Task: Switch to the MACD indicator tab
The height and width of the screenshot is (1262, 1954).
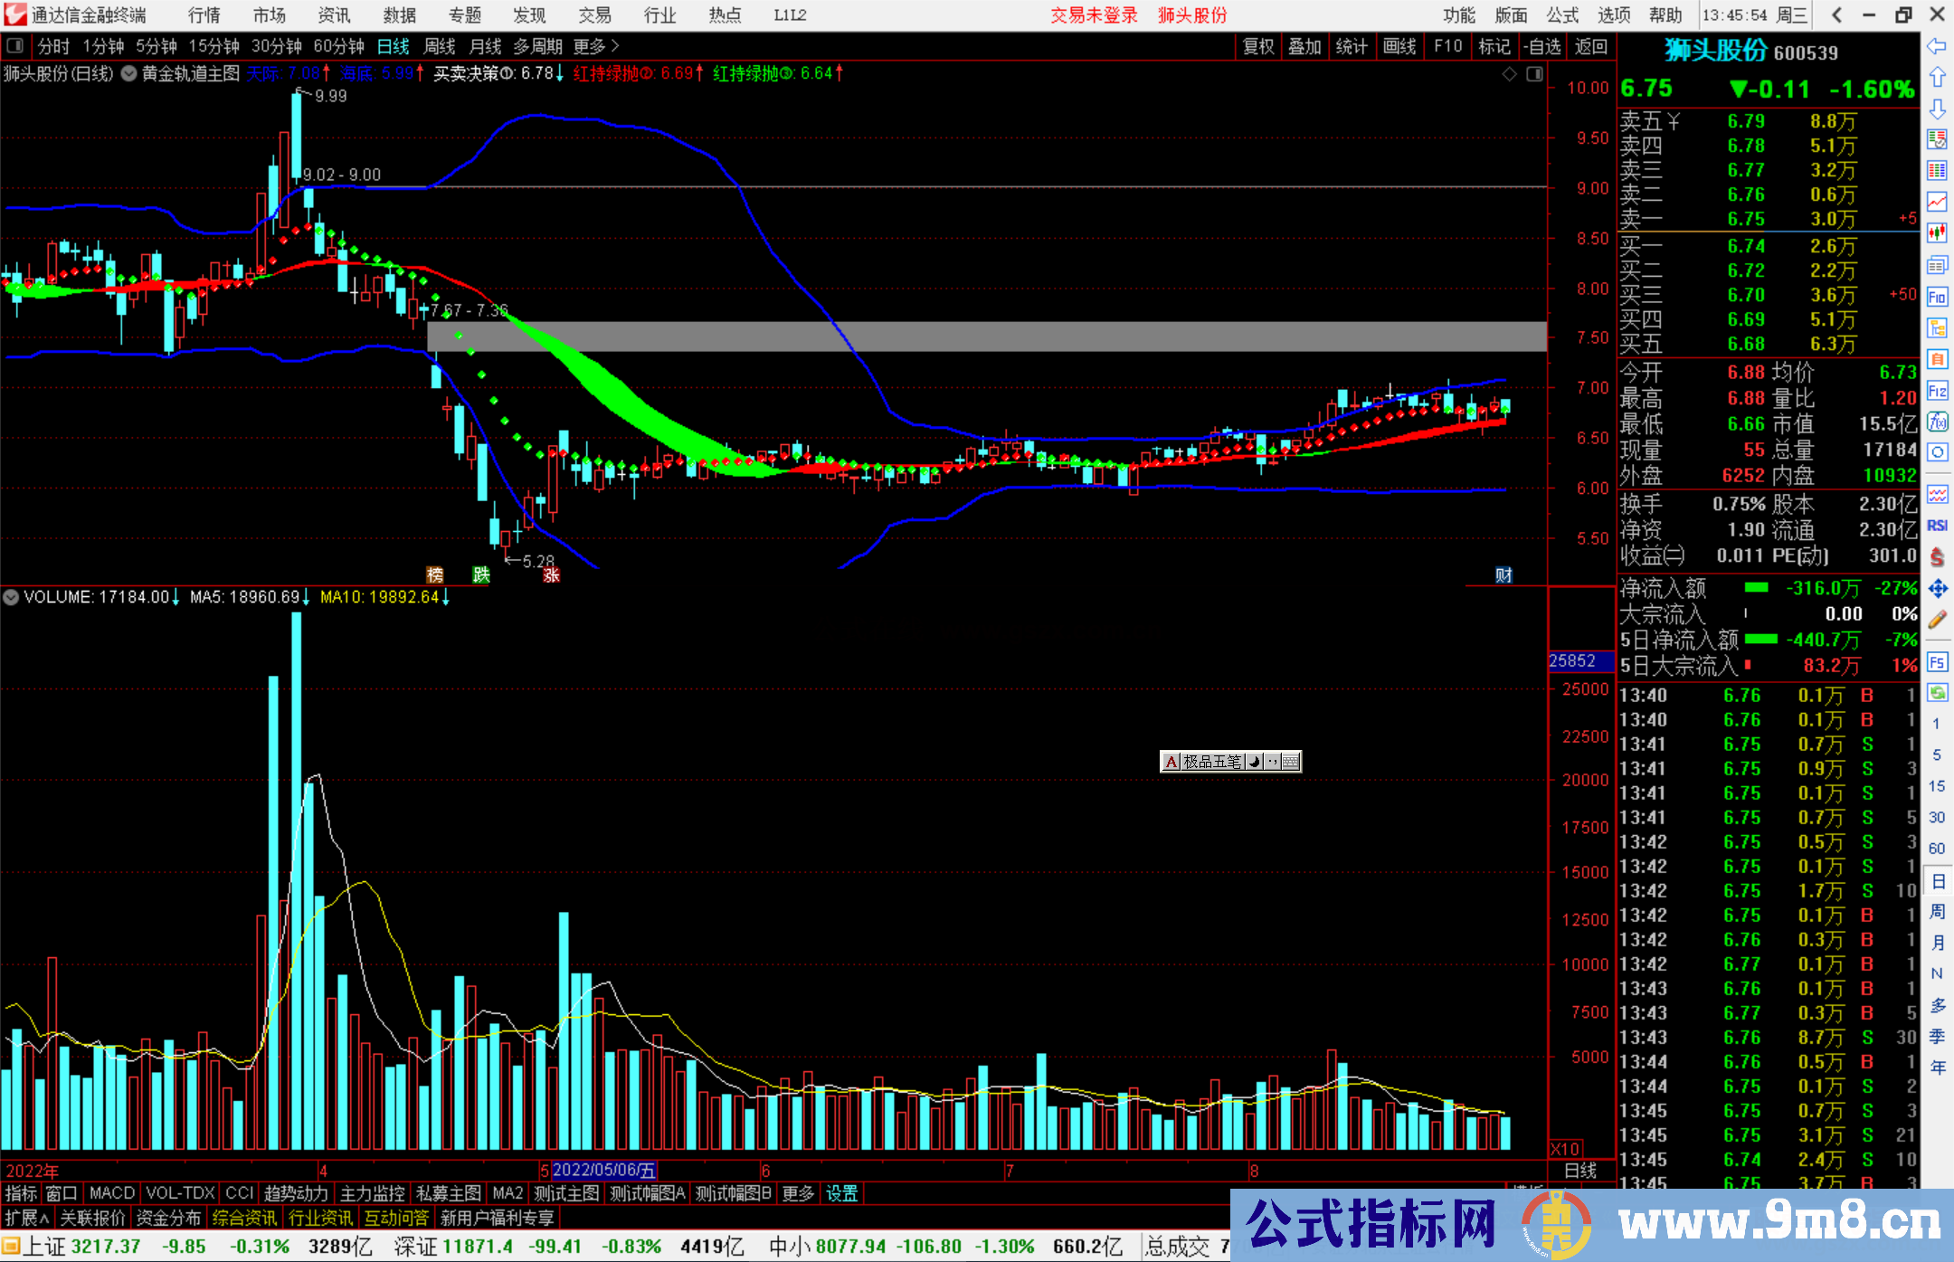Action: coord(112,1193)
